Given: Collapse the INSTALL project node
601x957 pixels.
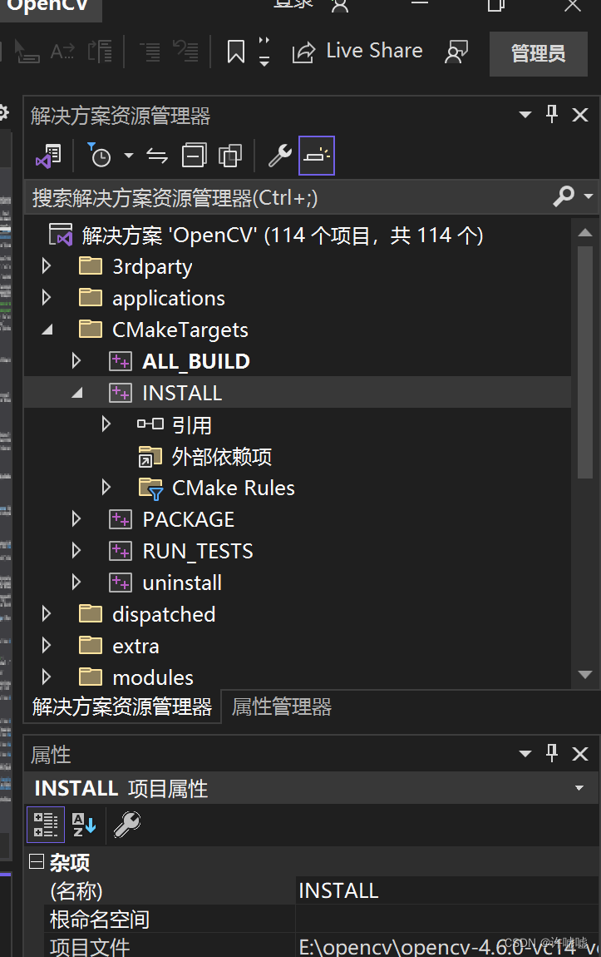Looking at the screenshot, I should pos(76,393).
